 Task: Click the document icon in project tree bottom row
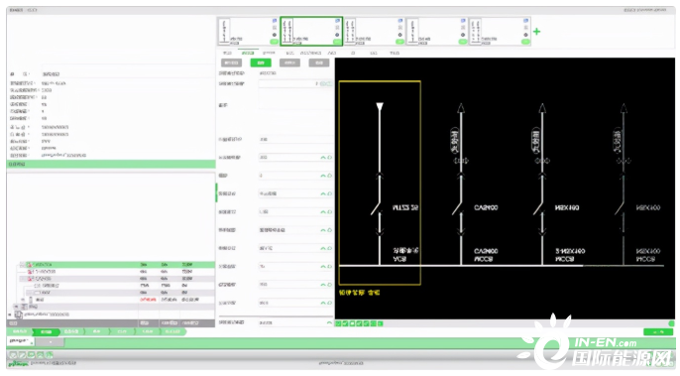click(x=19, y=313)
